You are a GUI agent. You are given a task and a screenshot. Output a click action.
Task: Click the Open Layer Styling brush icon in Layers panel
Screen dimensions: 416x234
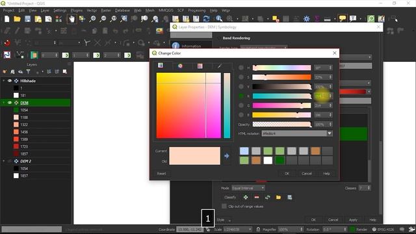click(5, 71)
